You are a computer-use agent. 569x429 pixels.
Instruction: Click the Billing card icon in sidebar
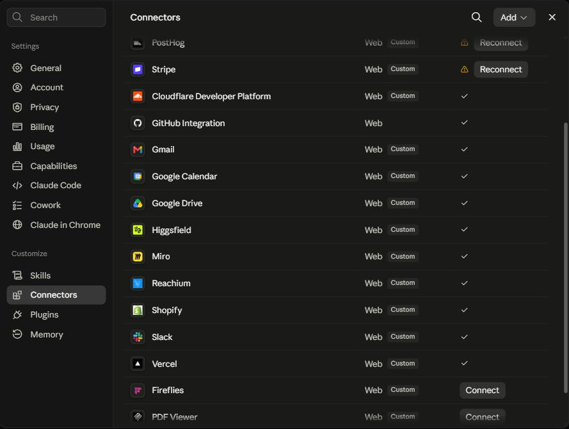pyautogui.click(x=17, y=127)
